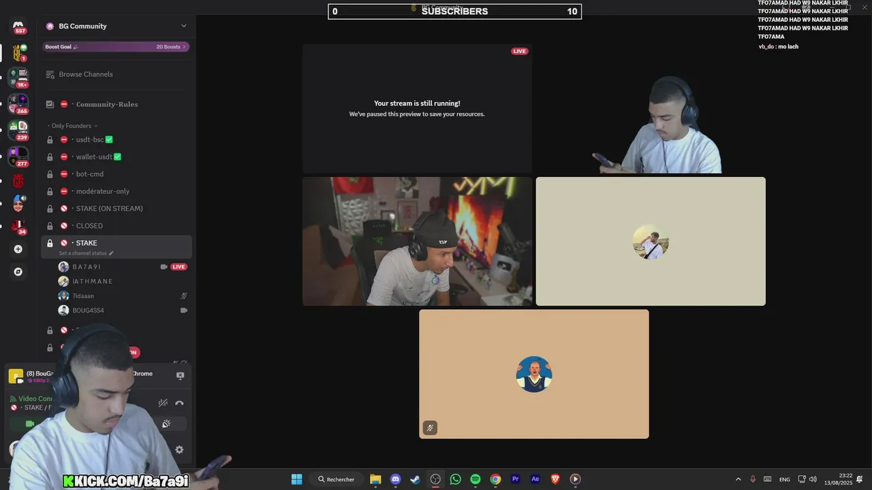Toggle camera with green video button
This screenshot has width=872, height=490.
[x=30, y=423]
